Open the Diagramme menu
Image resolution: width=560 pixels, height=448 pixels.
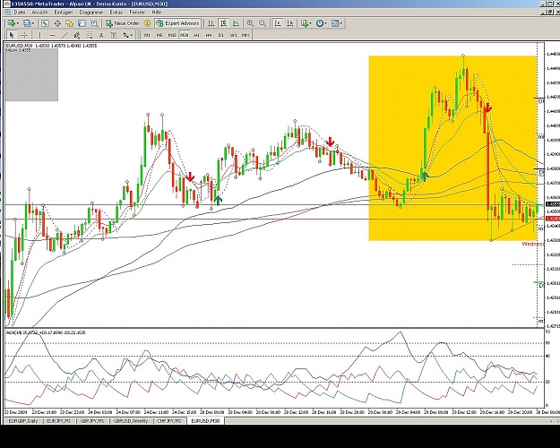pyautogui.click(x=91, y=13)
